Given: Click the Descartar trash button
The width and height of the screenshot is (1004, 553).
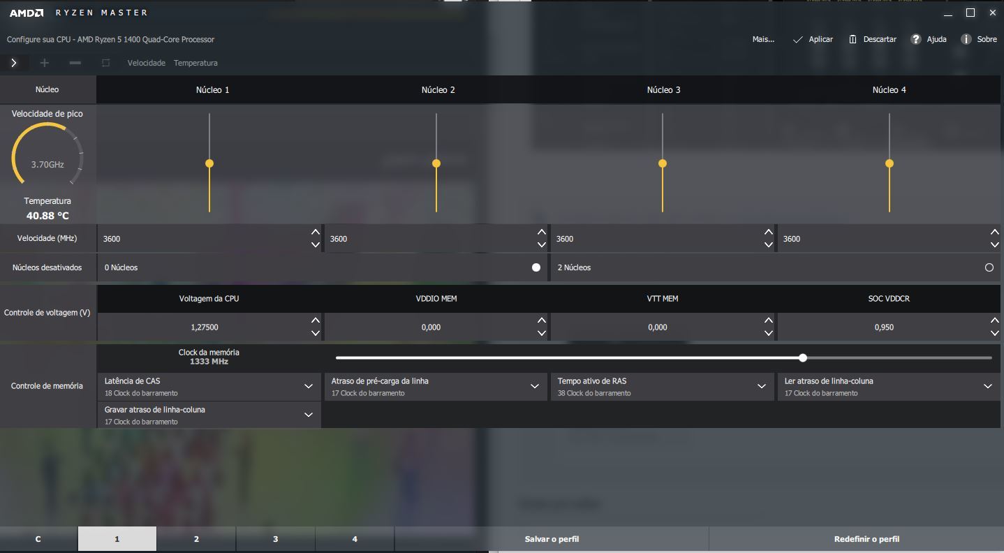Looking at the screenshot, I should pyautogui.click(x=872, y=39).
